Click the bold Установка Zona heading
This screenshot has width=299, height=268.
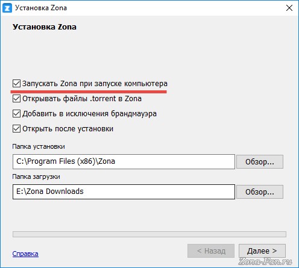[x=45, y=27]
